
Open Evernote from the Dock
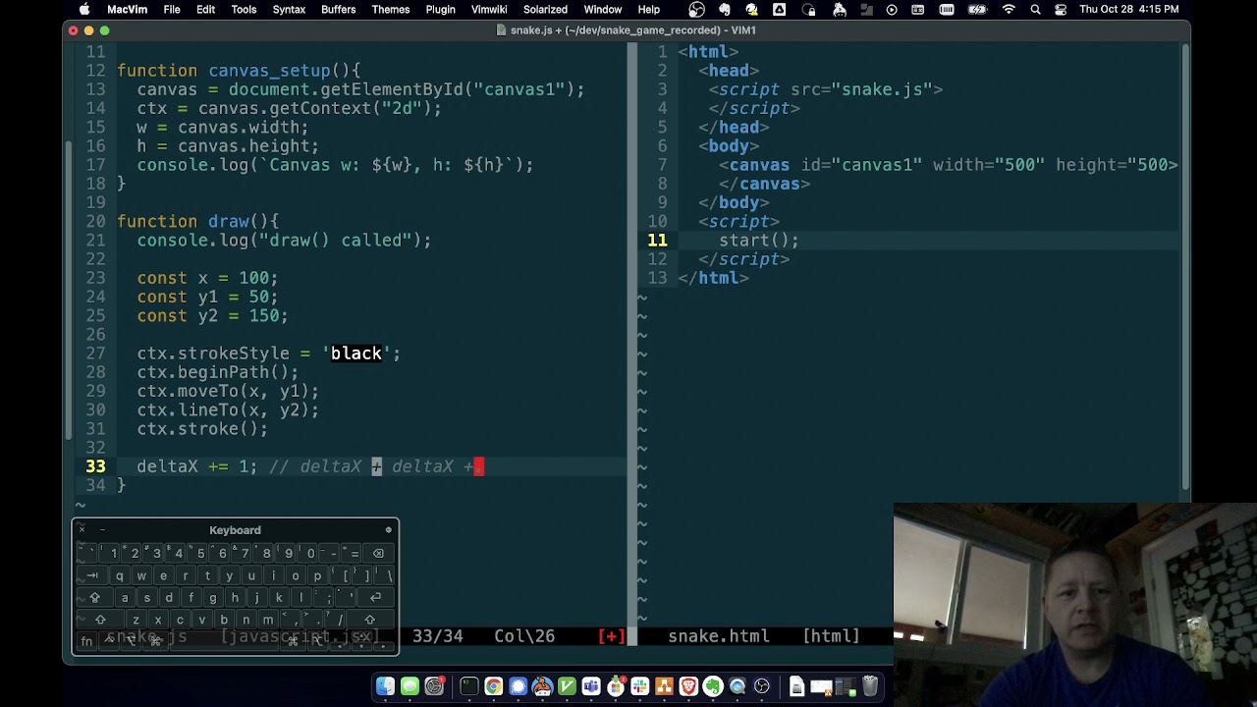[x=713, y=686]
